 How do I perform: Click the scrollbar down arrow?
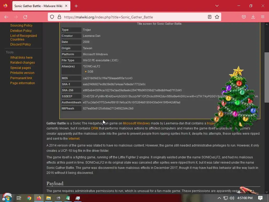(267, 192)
